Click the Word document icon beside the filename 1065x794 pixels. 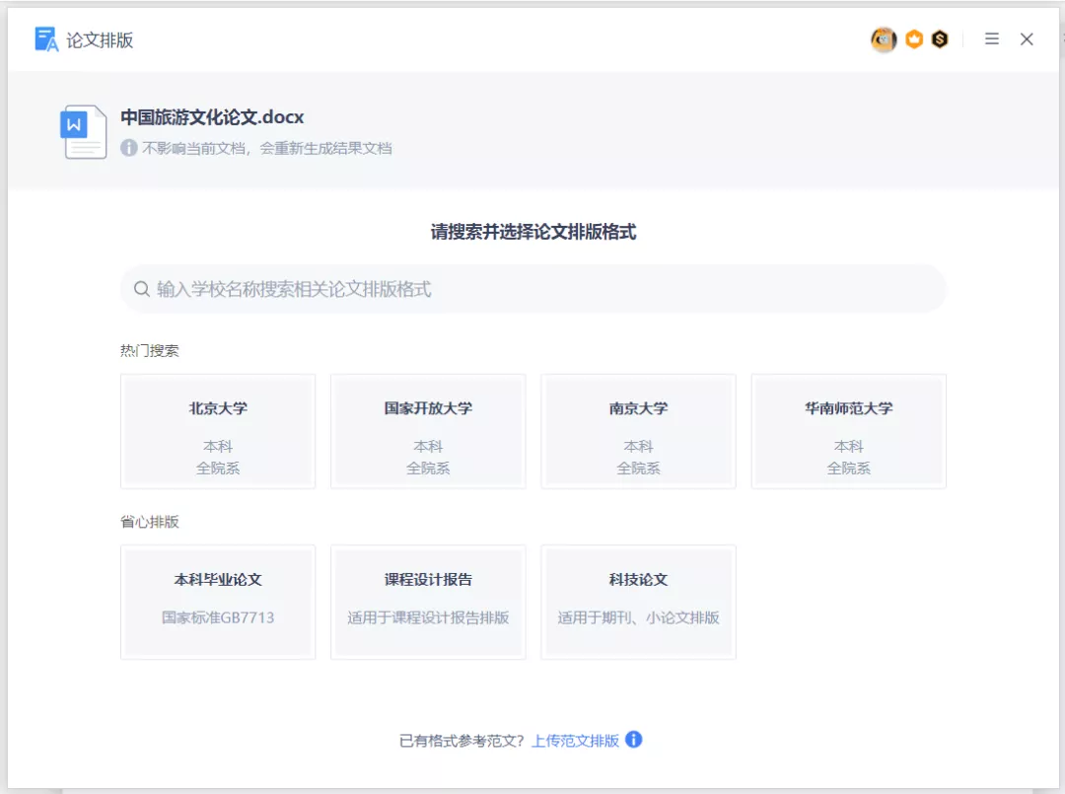click(x=83, y=130)
